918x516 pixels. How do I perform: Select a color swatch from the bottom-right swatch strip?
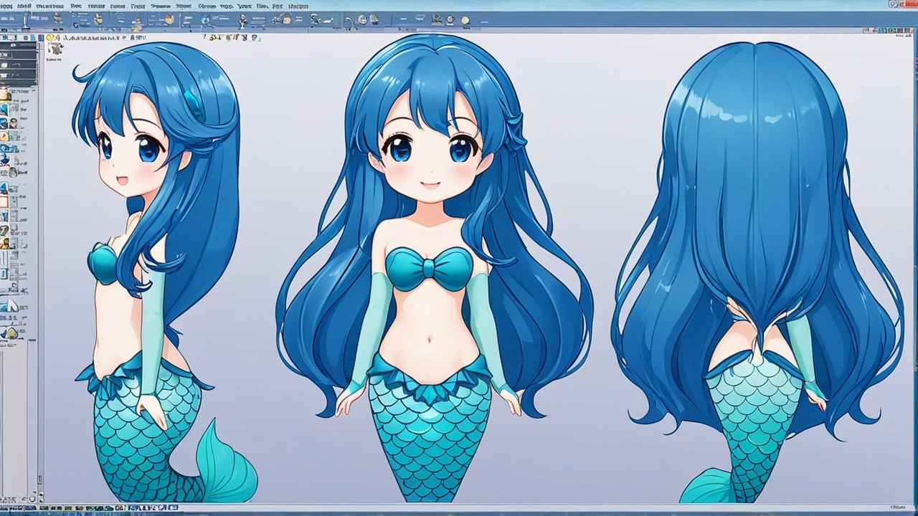(896, 31)
